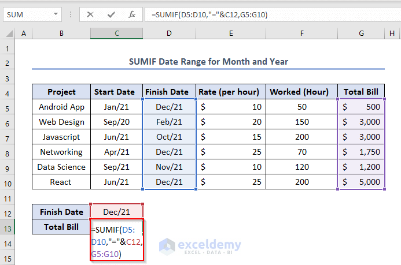Select column H header
This screenshot has height=265, width=401.
[x=392, y=33]
